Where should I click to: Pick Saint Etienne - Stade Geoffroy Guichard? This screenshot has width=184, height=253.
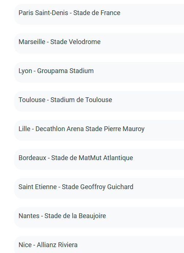99,188
